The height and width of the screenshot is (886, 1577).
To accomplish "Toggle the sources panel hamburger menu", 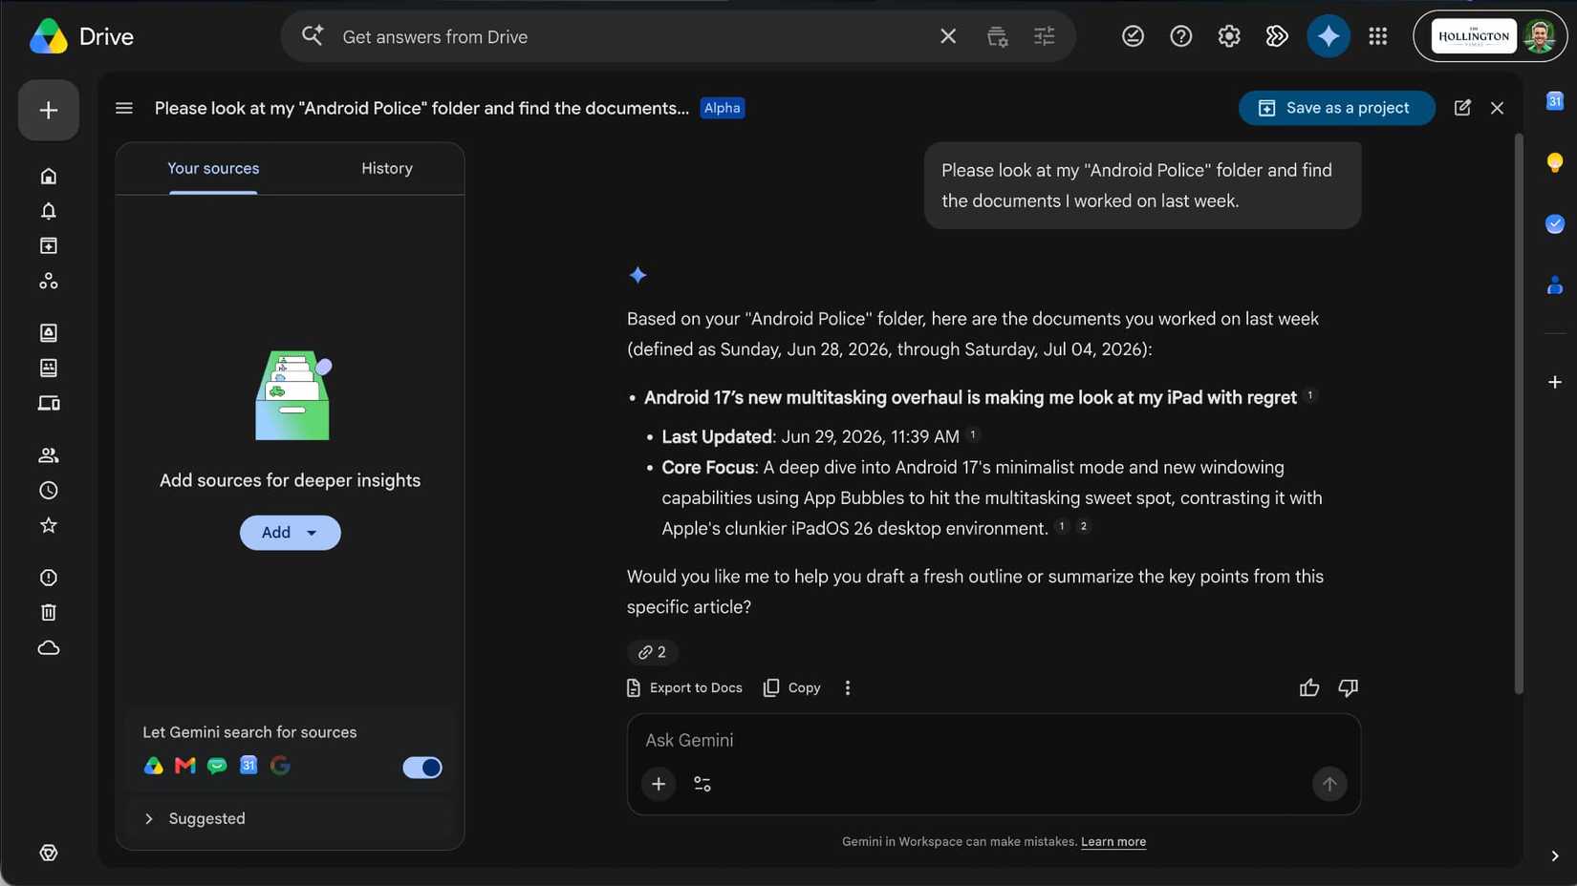I will pyautogui.click(x=124, y=108).
